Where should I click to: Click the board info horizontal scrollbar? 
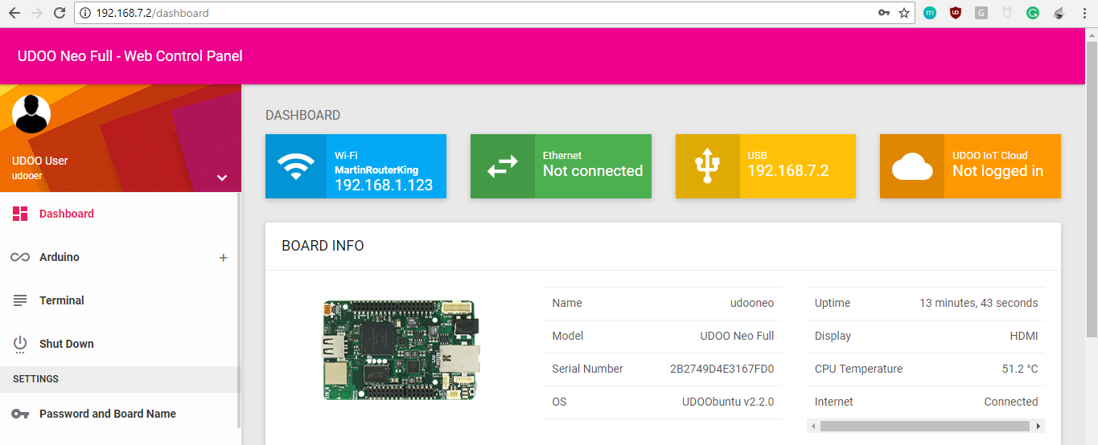tap(926, 426)
